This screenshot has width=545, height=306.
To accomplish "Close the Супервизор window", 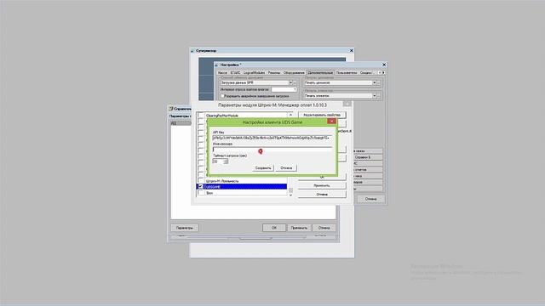I will point(351,51).
